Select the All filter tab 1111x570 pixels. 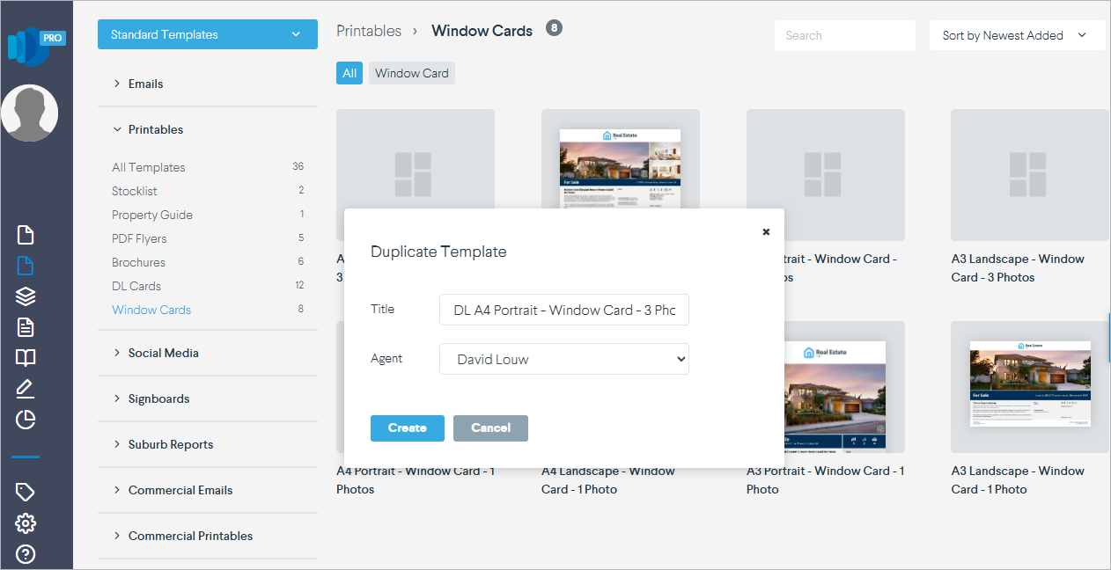point(349,73)
